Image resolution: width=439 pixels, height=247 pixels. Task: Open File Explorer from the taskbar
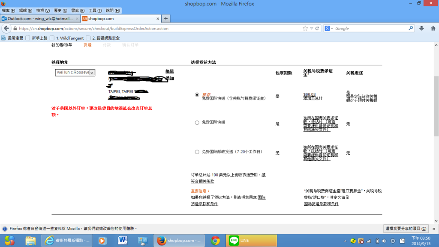30,241
